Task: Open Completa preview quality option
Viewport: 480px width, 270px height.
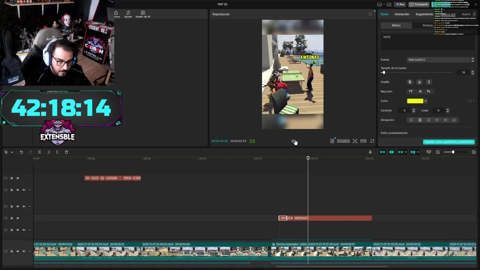Action: pyautogui.click(x=343, y=141)
